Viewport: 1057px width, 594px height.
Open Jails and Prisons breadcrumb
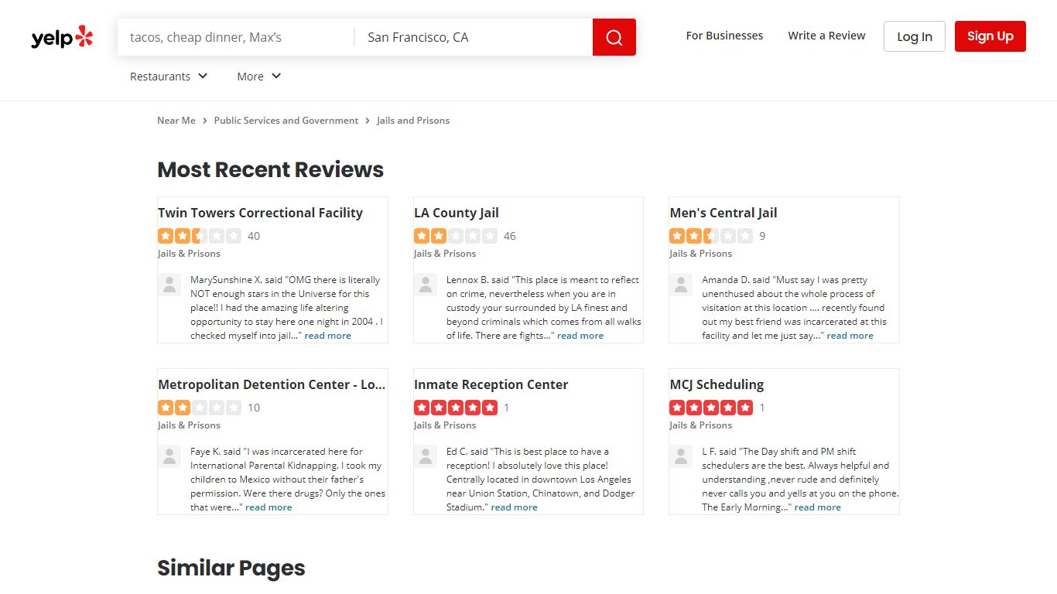(413, 121)
